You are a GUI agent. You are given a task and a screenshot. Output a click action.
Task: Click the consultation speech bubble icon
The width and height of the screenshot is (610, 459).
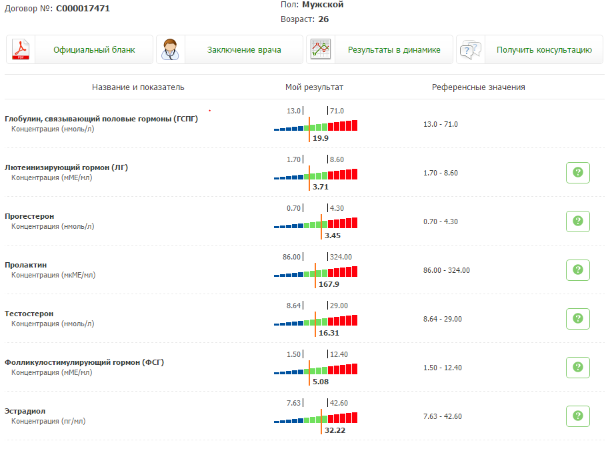click(x=471, y=50)
